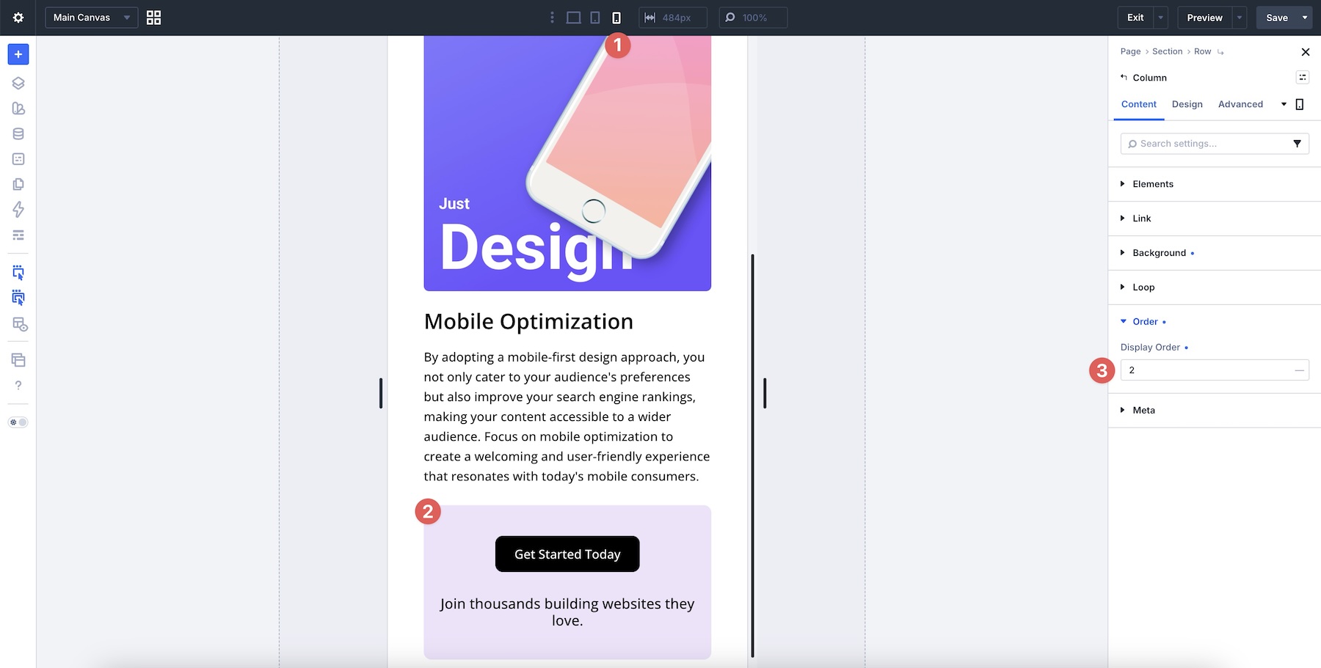Click the Save button
Viewport: 1321px width, 668px height.
click(x=1277, y=18)
